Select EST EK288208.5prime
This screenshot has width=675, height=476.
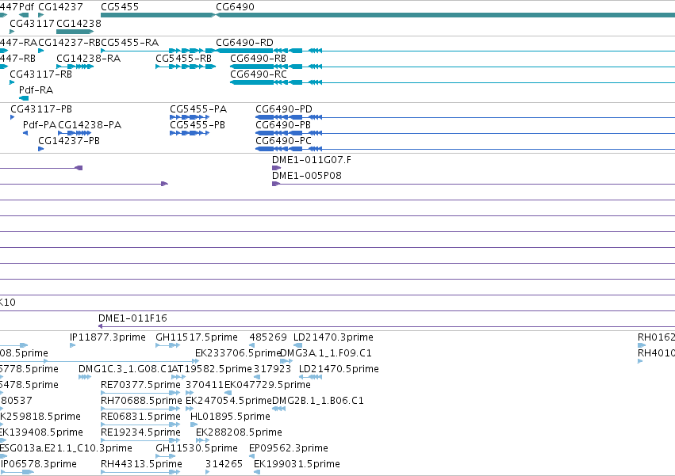tap(240, 433)
